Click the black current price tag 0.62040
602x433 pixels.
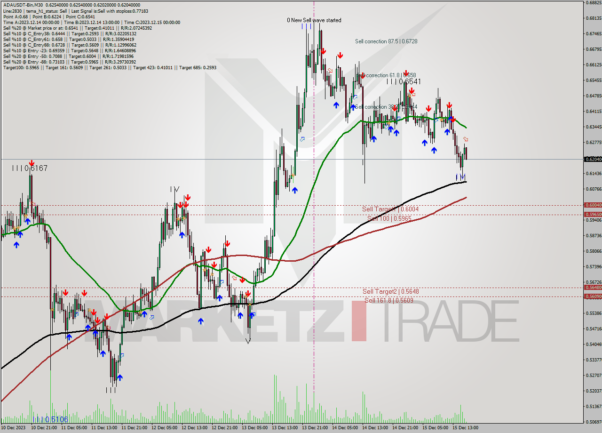click(x=593, y=159)
